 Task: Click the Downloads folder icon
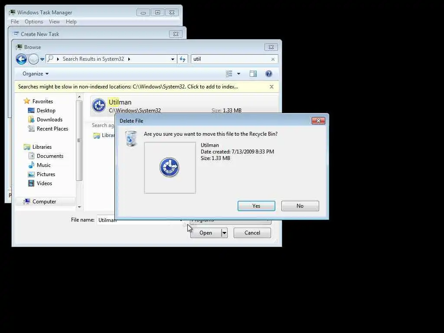[x=31, y=120]
